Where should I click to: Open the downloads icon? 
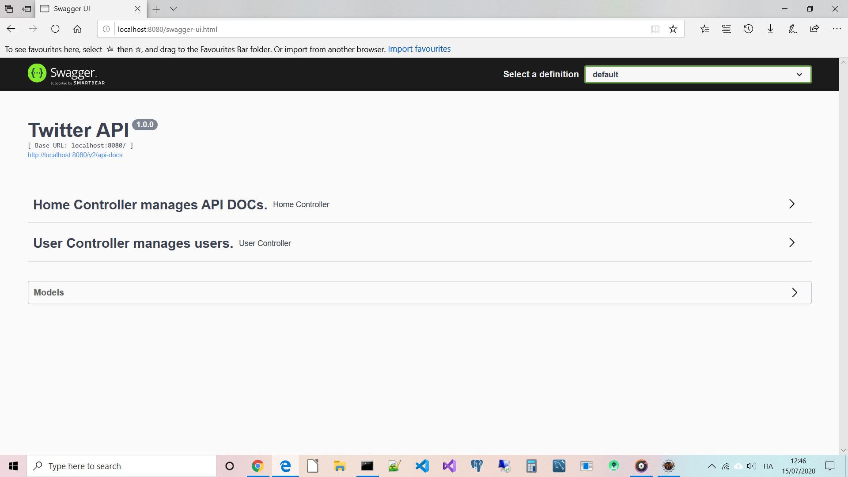pos(770,29)
